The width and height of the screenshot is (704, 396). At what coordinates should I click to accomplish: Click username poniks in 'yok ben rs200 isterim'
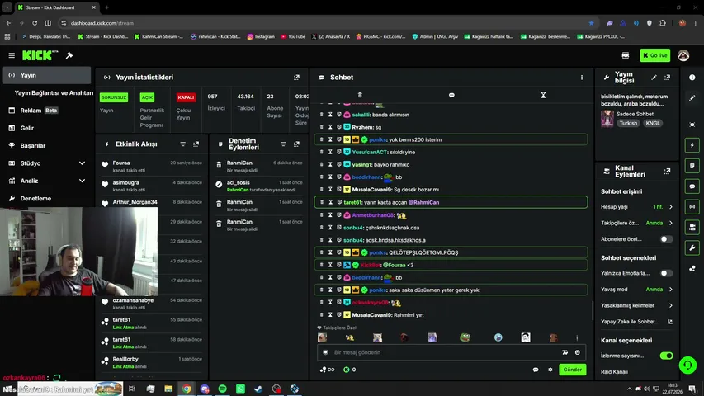[377, 139]
